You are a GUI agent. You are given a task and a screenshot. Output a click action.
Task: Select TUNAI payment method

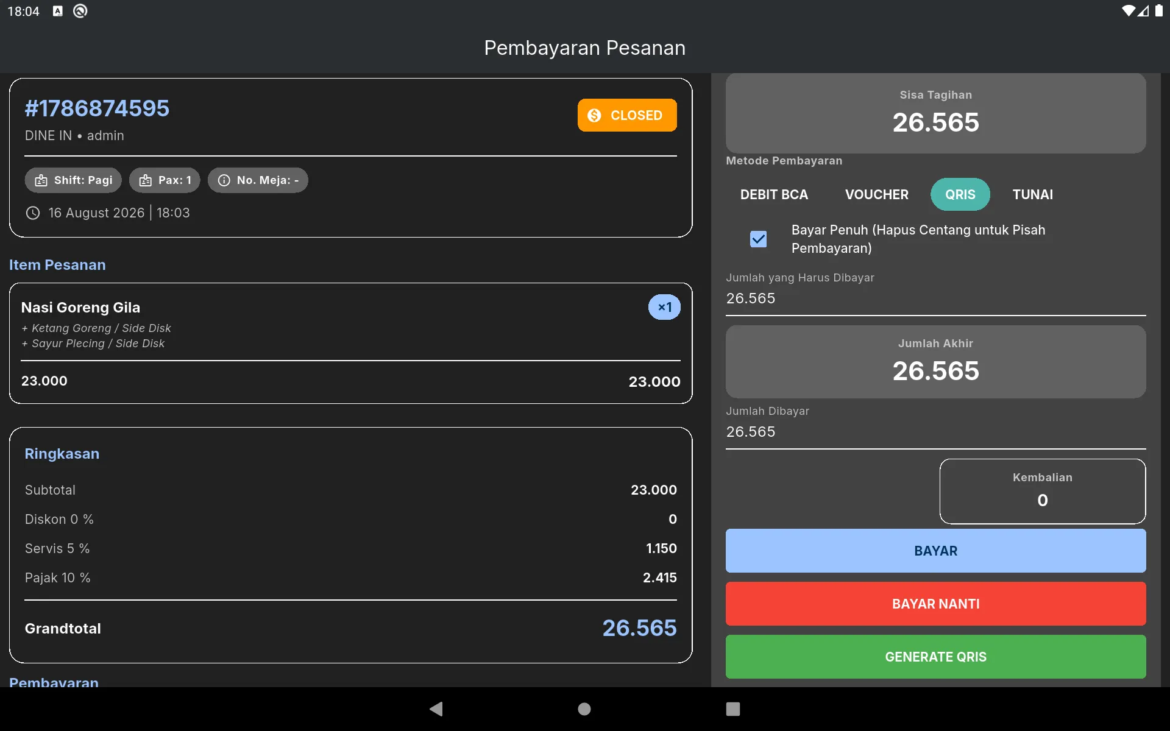click(1032, 194)
